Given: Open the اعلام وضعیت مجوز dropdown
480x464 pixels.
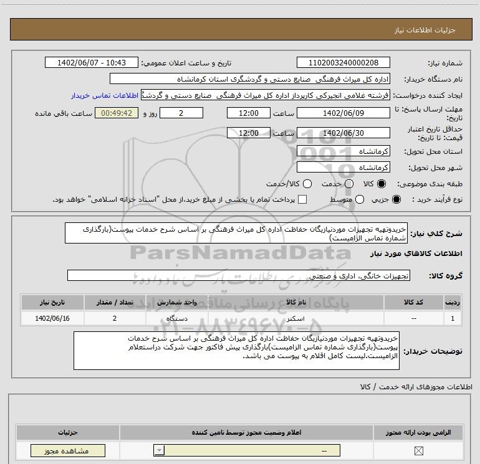Looking at the screenshot, I should (x=247, y=450).
